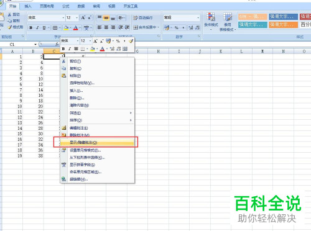The height and width of the screenshot is (231, 311).
Task: Open the number format 常规 dropdown
Action: pos(198,18)
